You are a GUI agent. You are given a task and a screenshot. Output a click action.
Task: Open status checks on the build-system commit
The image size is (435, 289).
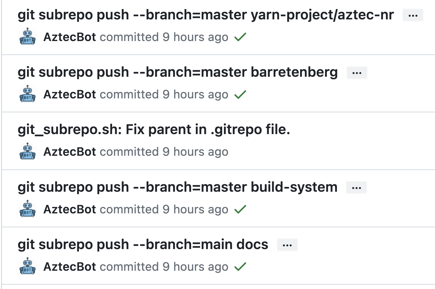240,209
